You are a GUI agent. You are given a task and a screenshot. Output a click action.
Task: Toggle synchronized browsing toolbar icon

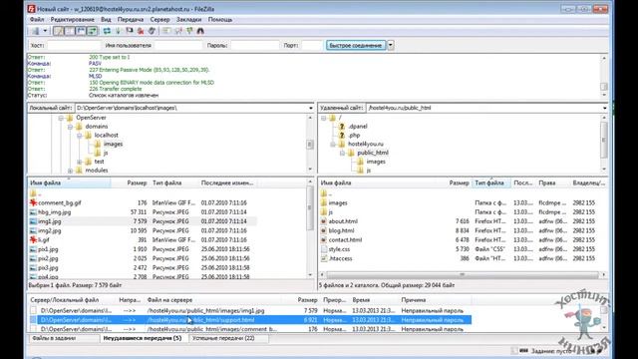click(189, 31)
